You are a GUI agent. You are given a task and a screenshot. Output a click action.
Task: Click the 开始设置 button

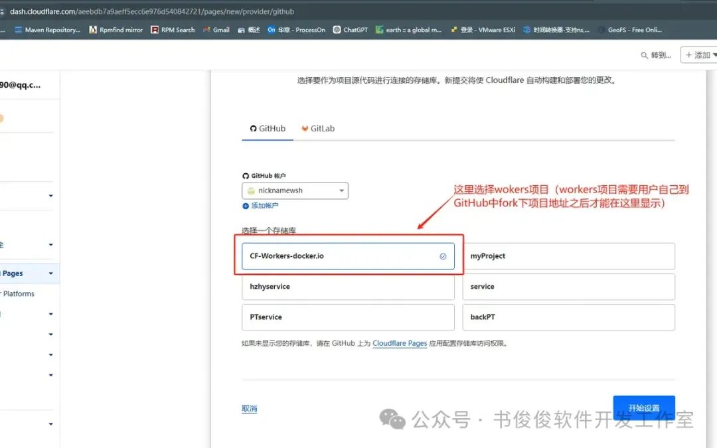pos(644,408)
